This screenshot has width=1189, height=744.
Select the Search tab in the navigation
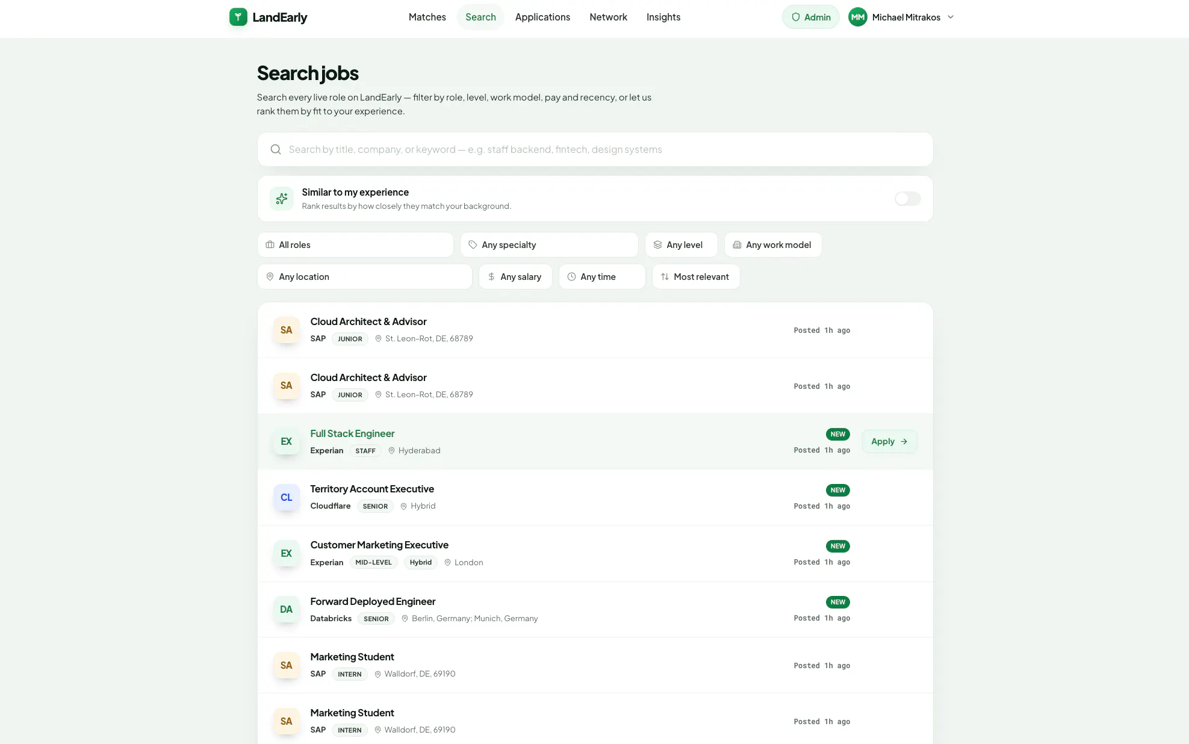[480, 17]
